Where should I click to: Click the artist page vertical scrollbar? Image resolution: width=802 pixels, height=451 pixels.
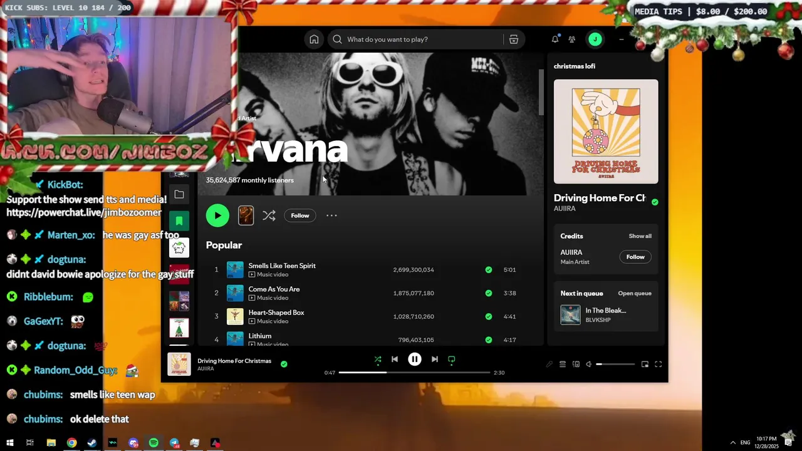[541, 93]
